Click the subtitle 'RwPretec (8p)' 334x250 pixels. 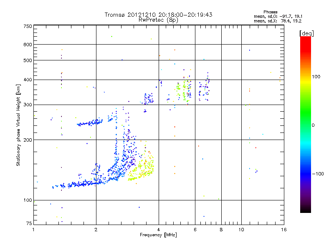pos(158,20)
